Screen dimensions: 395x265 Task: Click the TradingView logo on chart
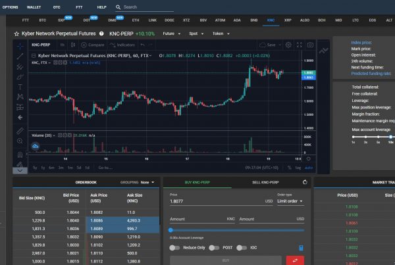click(36, 146)
